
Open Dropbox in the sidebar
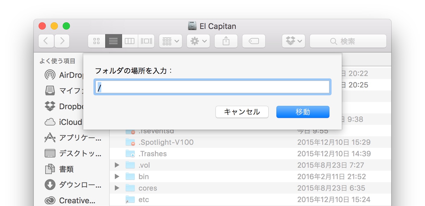pyautogui.click(x=64, y=106)
